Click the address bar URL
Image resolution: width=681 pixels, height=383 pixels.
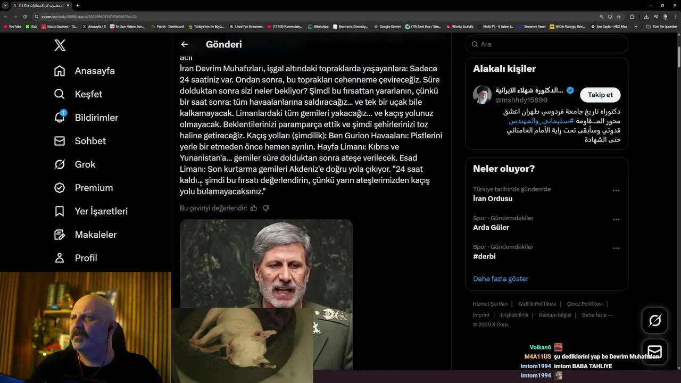tap(88, 16)
